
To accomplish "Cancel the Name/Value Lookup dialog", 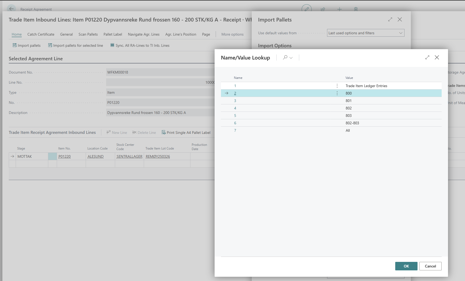I will [x=430, y=266].
